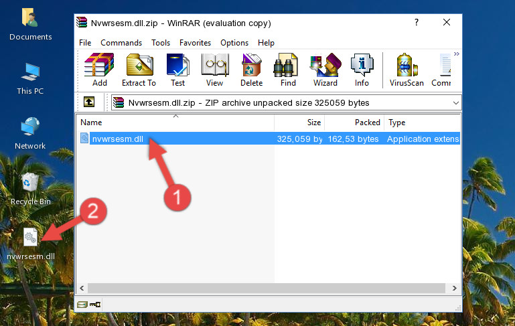The width and height of the screenshot is (515, 326).
Task: Select the Recycle Bin desktop icon
Action: click(x=31, y=189)
